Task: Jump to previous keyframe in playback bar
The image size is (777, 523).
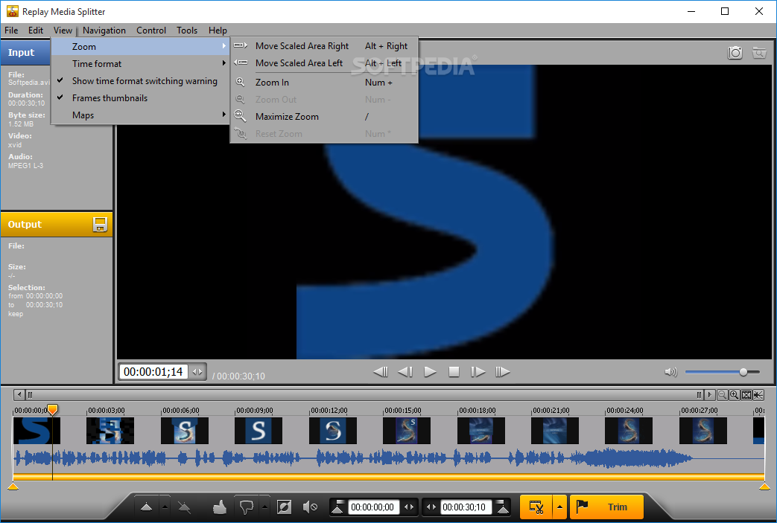Action: coord(381,371)
